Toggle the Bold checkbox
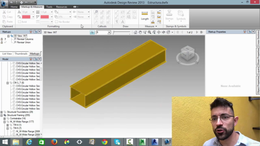 point(19,21)
